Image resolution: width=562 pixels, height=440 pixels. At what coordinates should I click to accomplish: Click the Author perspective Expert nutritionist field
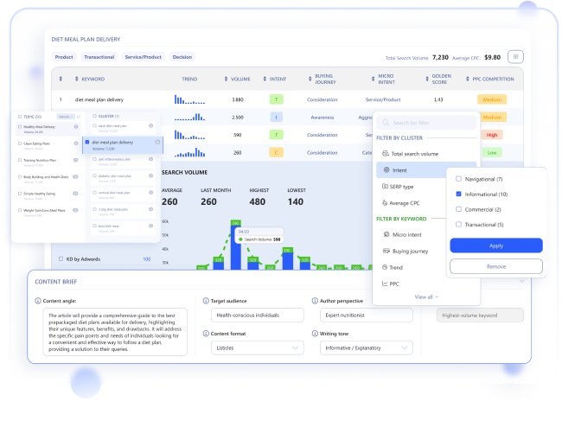367,315
